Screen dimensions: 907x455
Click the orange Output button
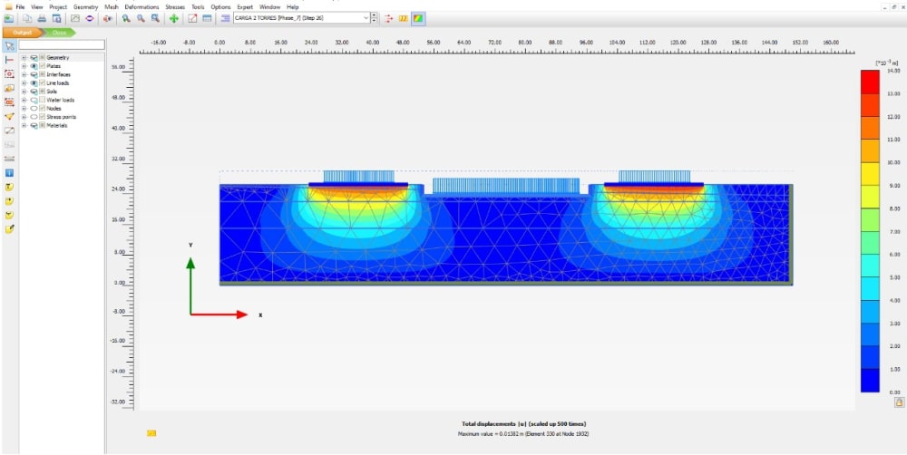22,32
